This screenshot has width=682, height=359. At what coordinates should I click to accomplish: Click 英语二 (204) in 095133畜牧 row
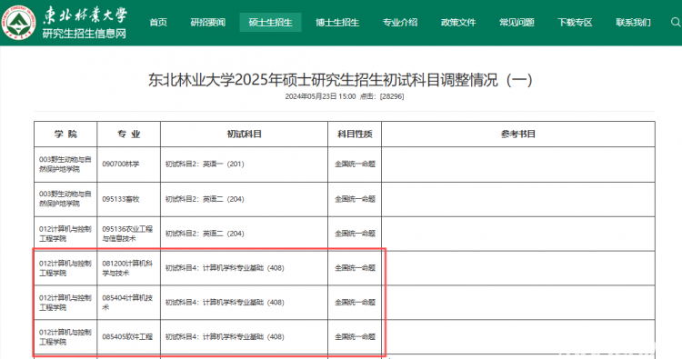tap(224, 199)
